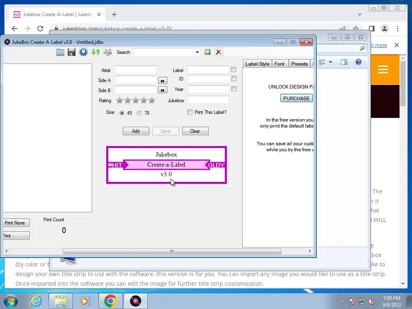Click the clock showing 7:00 PM
Viewport: 412px width, 309px height.
(x=391, y=298)
